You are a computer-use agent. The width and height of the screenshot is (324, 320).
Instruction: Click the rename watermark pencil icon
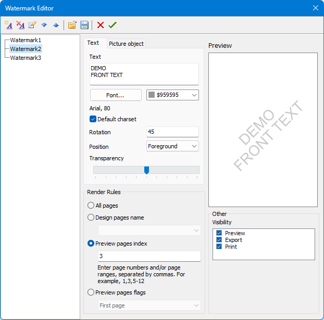coord(32,25)
